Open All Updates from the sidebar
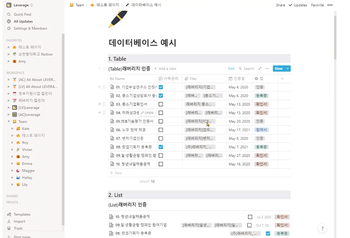Viewport: 350px width, 238px height. pyautogui.click(x=23, y=21)
